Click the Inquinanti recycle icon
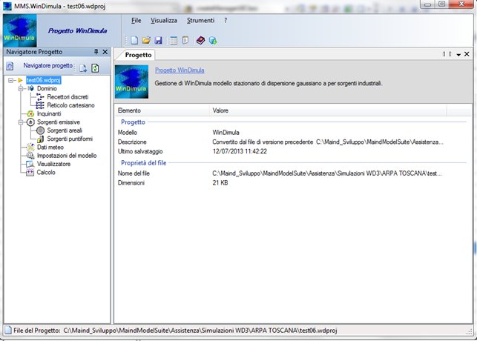This screenshot has width=477, height=341. 30,113
